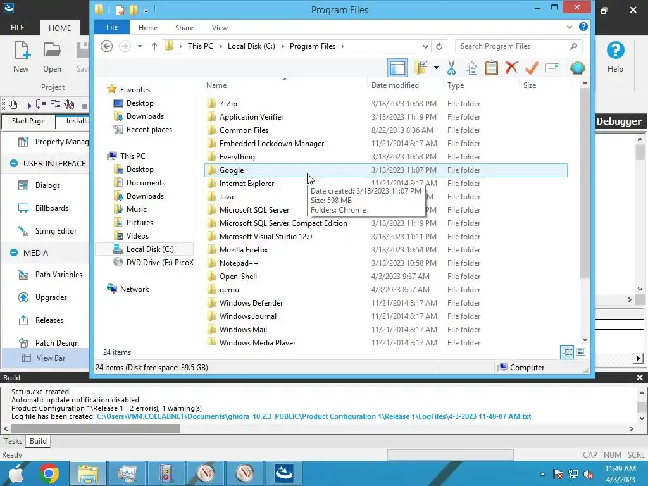Click This PC in the address breadcrumb
648x486 pixels.
click(x=201, y=46)
